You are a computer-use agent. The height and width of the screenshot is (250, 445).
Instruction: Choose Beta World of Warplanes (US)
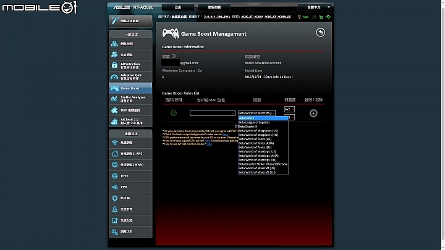click(x=263, y=131)
